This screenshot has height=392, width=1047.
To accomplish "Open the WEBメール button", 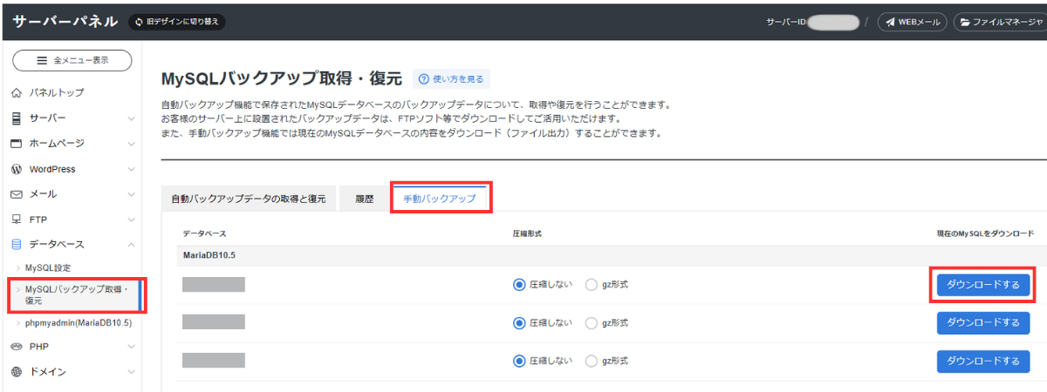I will pos(912,22).
